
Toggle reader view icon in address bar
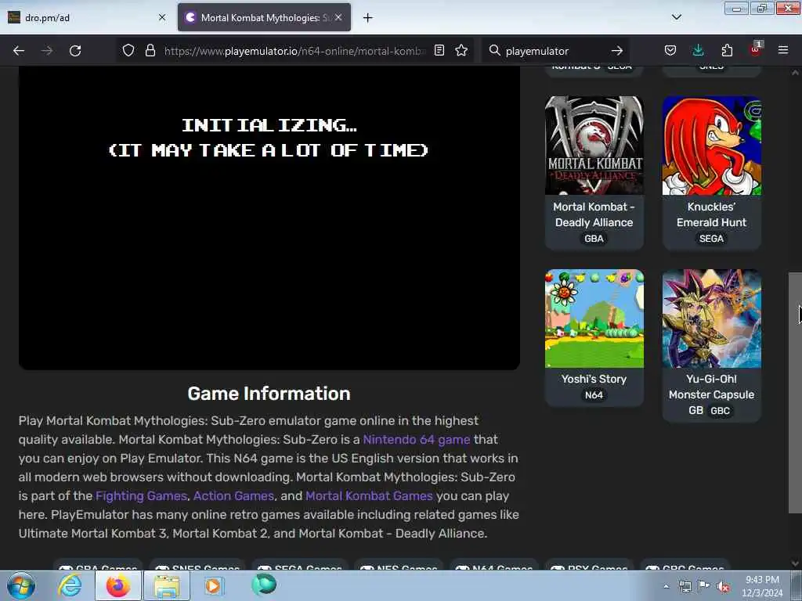pos(439,51)
